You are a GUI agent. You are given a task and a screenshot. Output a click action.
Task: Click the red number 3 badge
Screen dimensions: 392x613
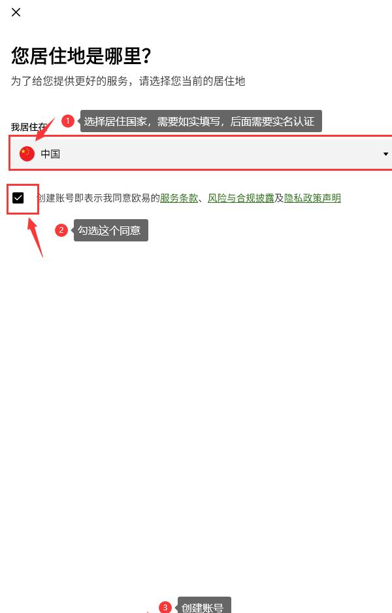(x=165, y=606)
